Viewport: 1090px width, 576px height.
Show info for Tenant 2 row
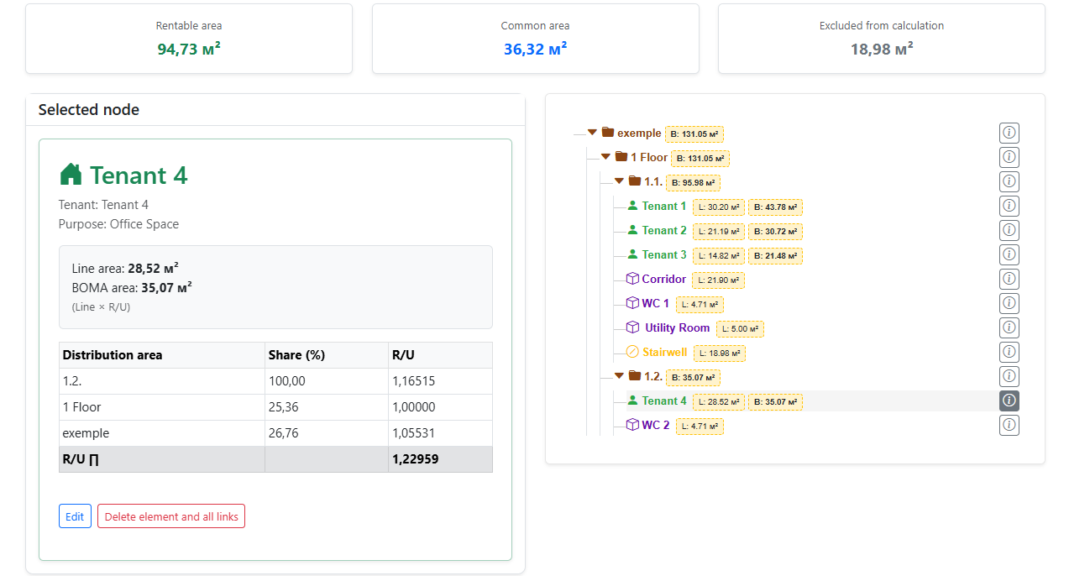point(1009,230)
